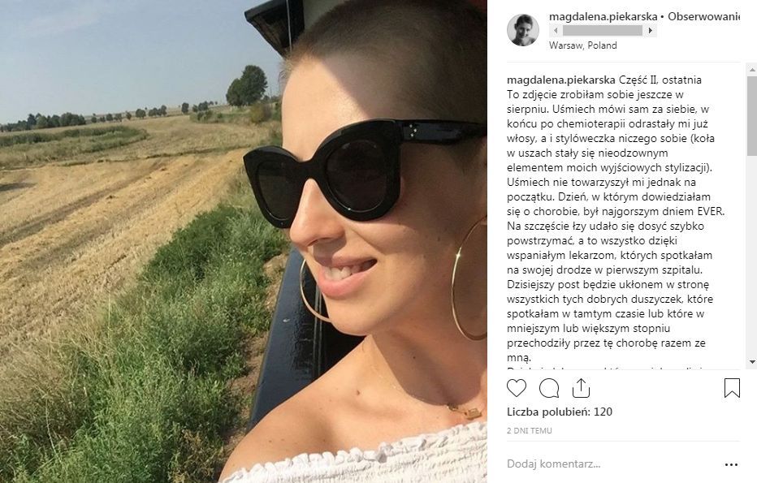Click the main selfie photo
This screenshot has width=757, height=483.
point(244,241)
